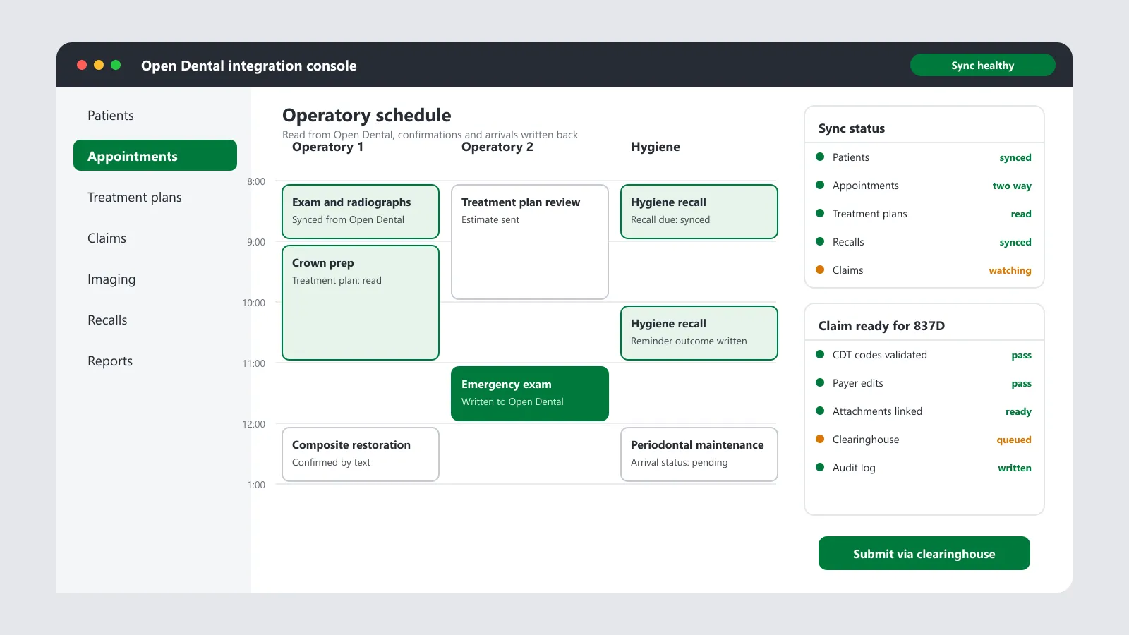Select Attachments linked ready row
The image size is (1129, 635).
pyautogui.click(x=924, y=411)
